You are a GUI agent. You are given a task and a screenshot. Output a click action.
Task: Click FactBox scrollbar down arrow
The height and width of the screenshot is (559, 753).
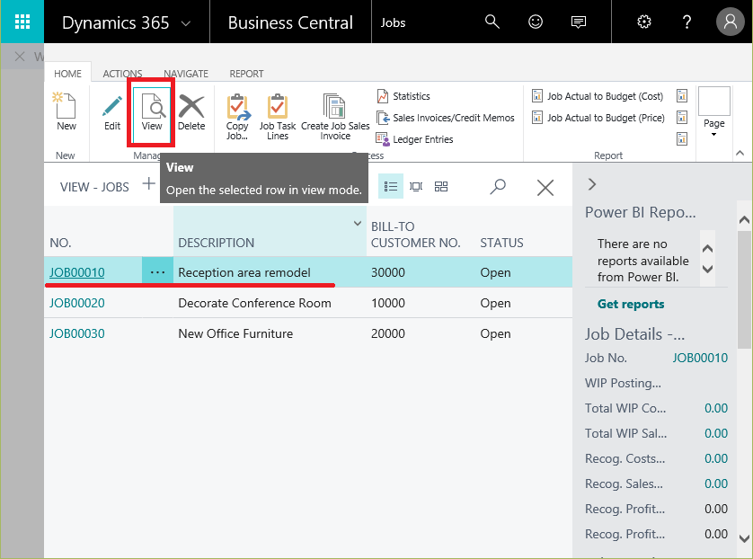[x=744, y=539]
